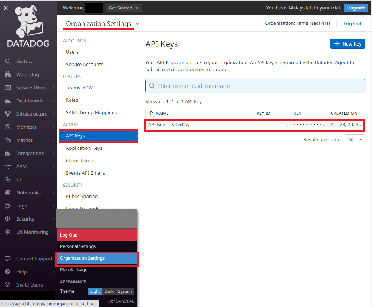The width and height of the screenshot is (372, 307).
Task: Open Client Tokens settings page
Action: 81,161
